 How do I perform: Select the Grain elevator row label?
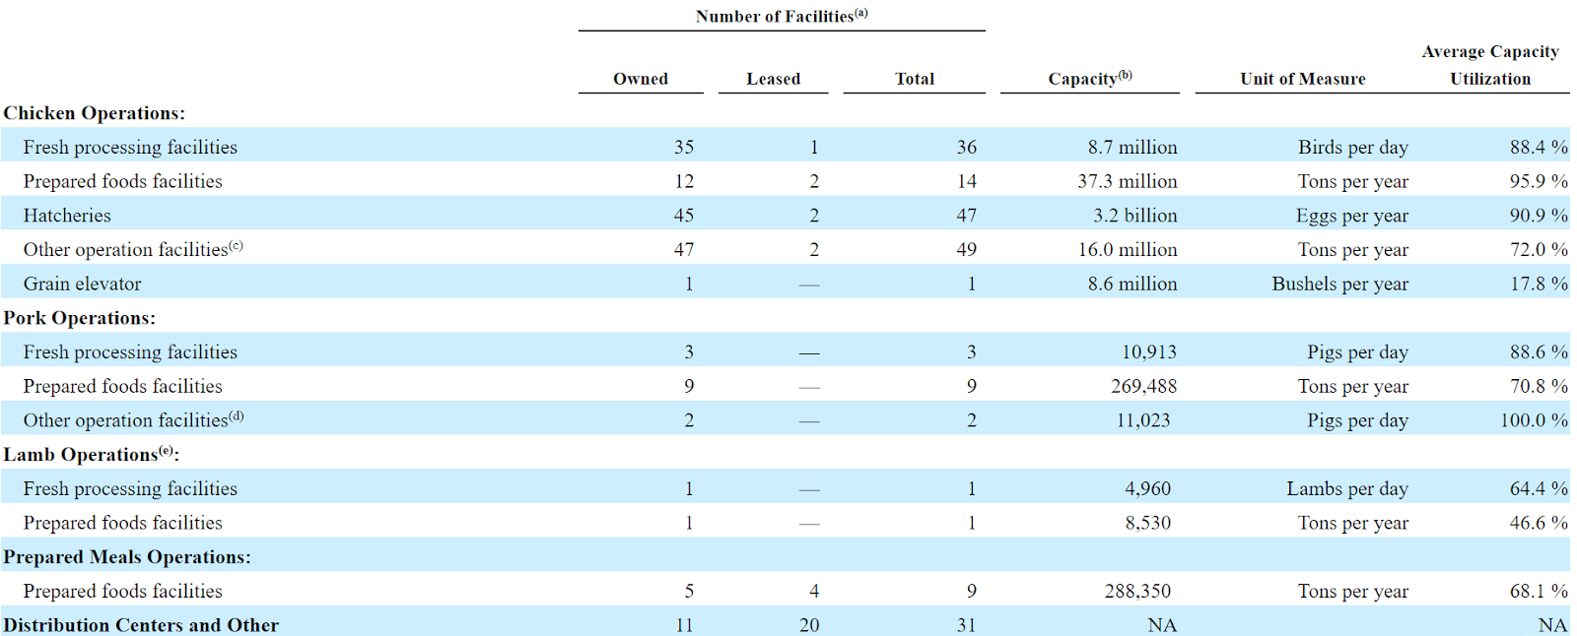pyautogui.click(x=83, y=284)
